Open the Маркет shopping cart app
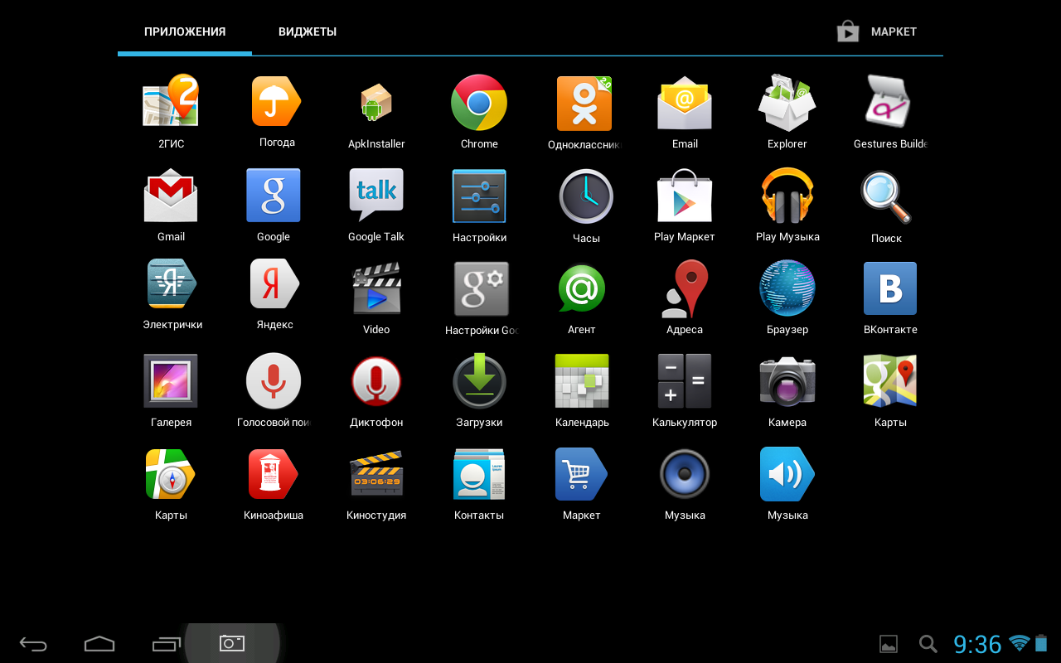The height and width of the screenshot is (663, 1061). [x=582, y=474]
